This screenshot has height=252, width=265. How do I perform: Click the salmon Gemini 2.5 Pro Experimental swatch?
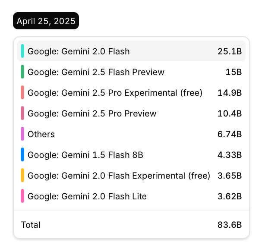tap(22, 93)
